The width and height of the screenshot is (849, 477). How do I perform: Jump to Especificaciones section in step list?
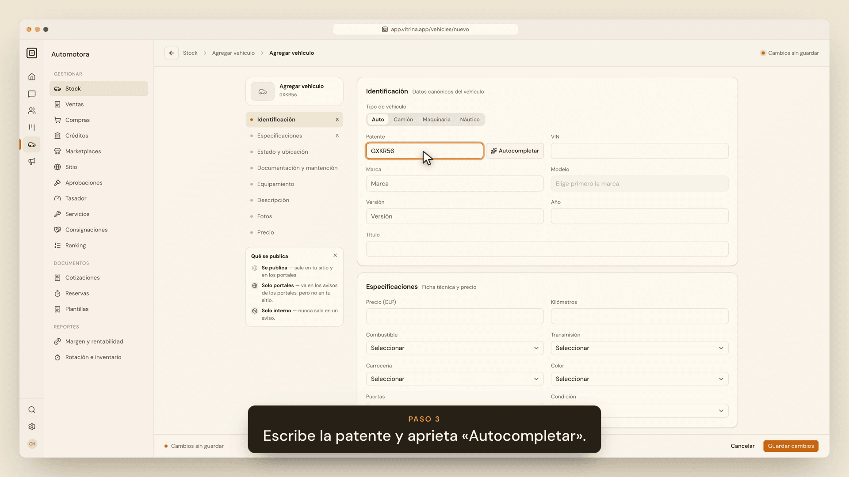pos(294,136)
